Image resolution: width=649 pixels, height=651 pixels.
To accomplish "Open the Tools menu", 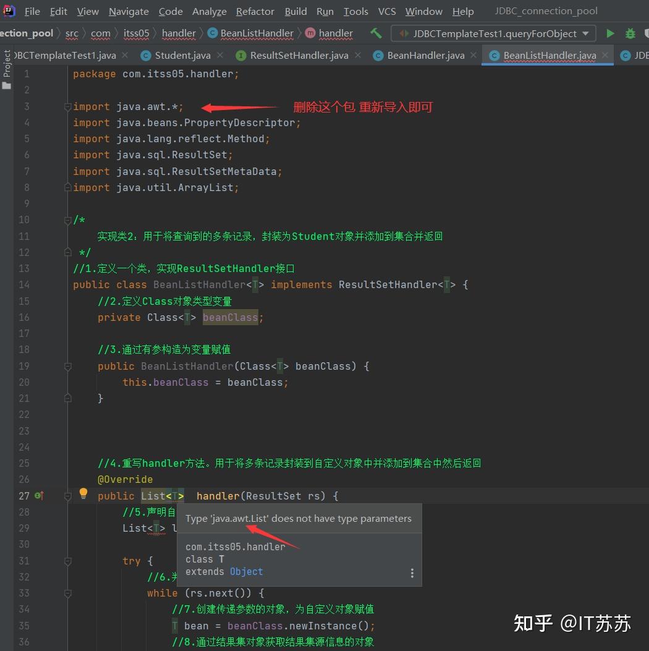I will coord(355,11).
